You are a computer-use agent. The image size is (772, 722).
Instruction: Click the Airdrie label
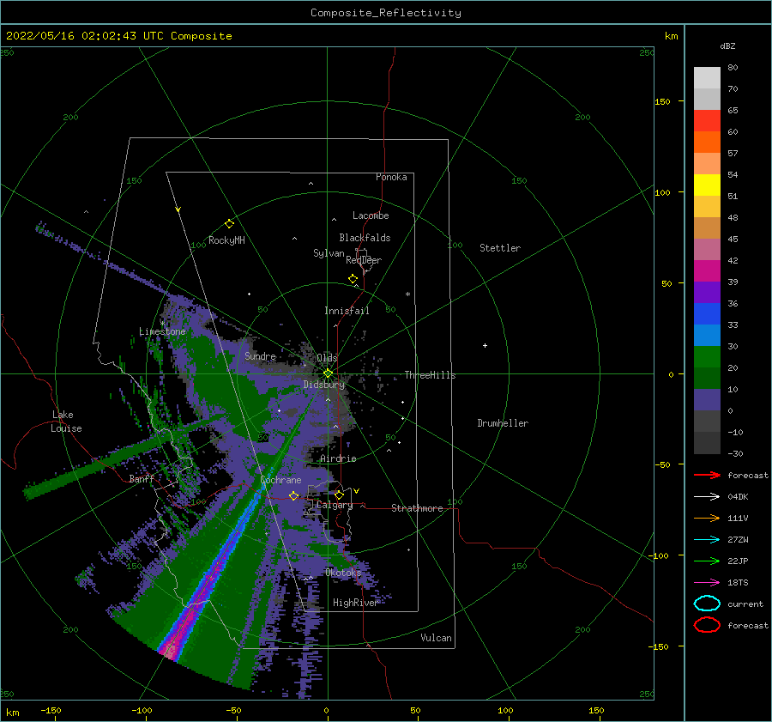(x=338, y=458)
